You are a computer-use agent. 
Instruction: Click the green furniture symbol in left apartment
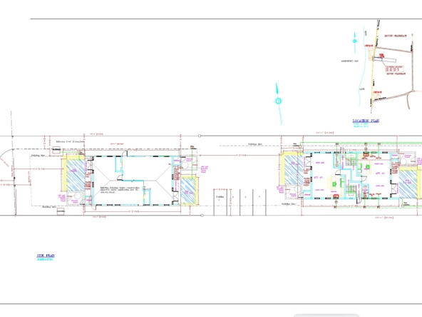[334, 184]
